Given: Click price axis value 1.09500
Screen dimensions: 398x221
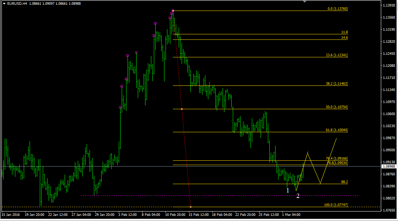Looking at the screenshot, I should [389, 150].
